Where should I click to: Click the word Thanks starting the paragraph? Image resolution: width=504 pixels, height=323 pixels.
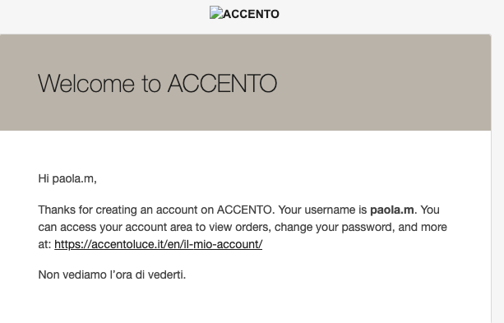[x=57, y=210]
